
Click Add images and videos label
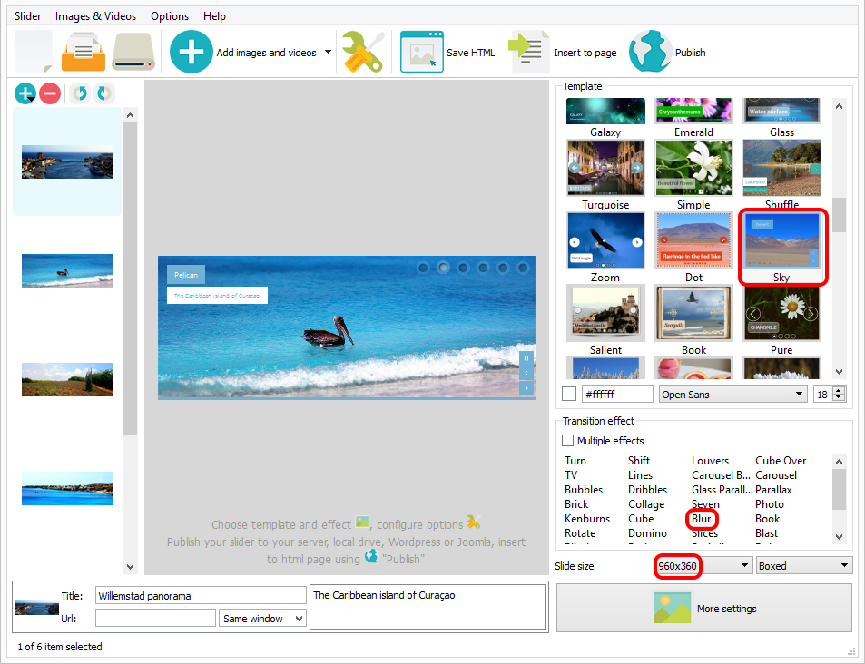click(267, 53)
